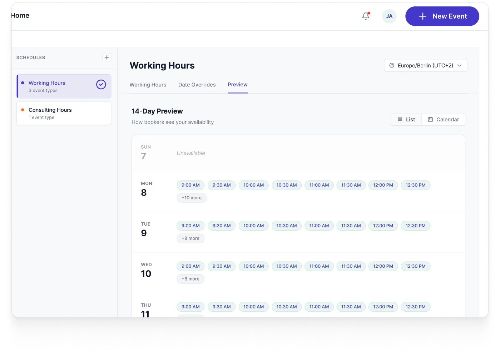Click the 14-Day Preview heading
Screen dimensions: 500x357
pos(157,111)
